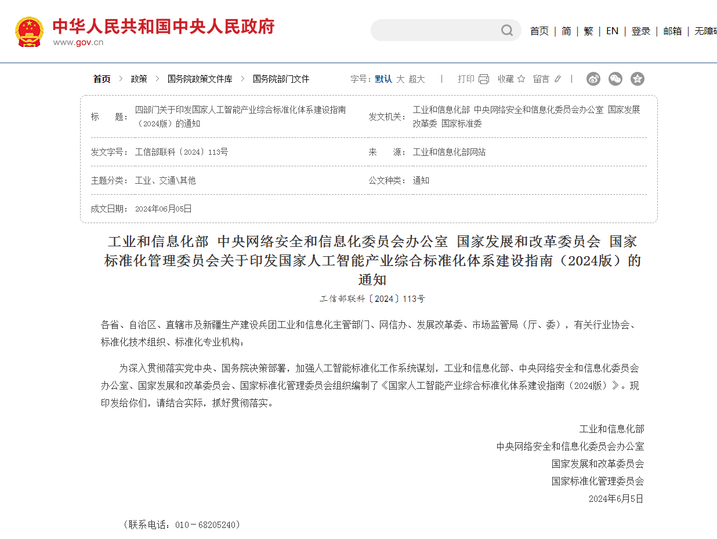
Task: Share the page via WeChat icon
Action: [615, 79]
